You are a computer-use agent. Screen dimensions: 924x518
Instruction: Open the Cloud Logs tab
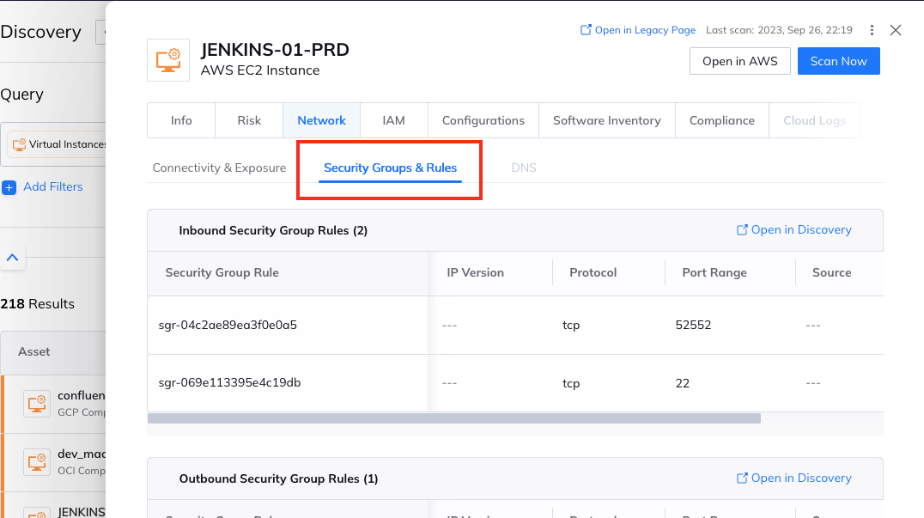[x=814, y=120]
